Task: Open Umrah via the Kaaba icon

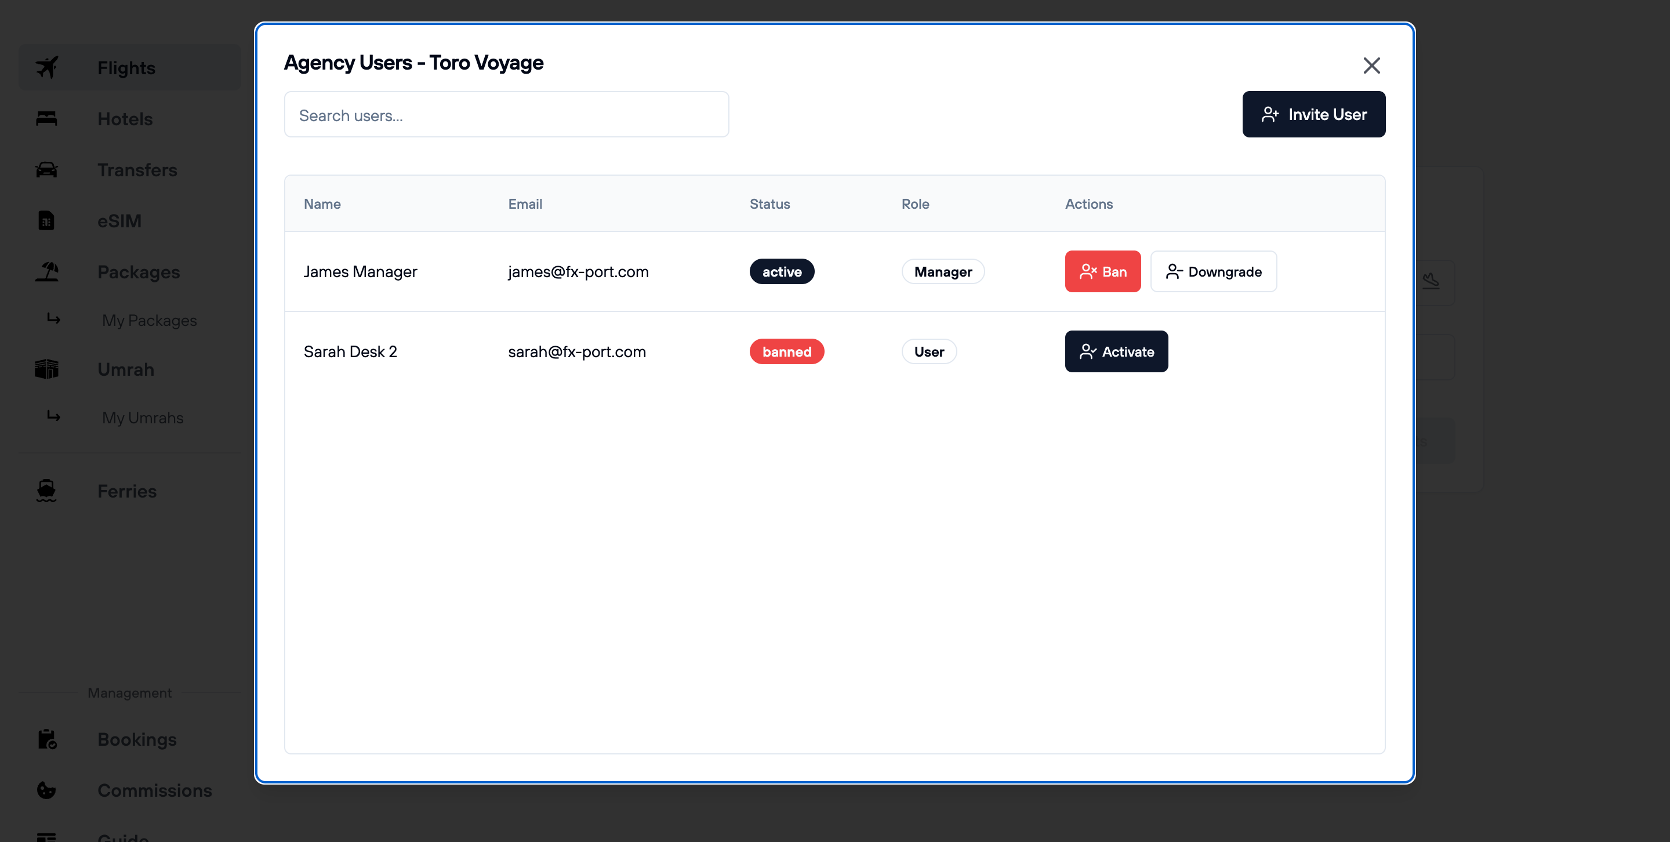Action: pos(46,369)
